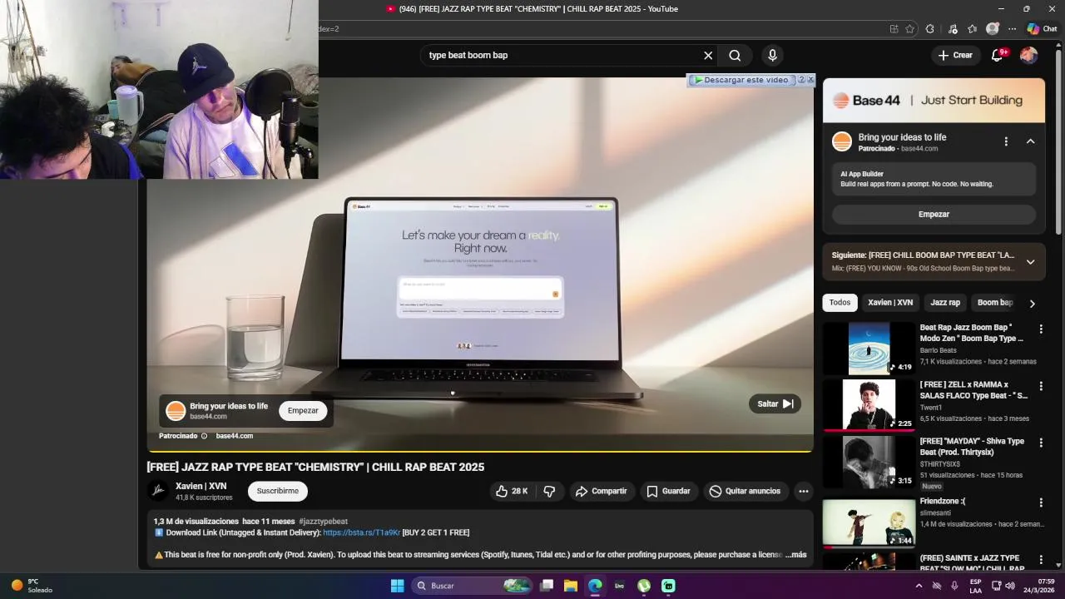Click the Crear button

tap(954, 56)
